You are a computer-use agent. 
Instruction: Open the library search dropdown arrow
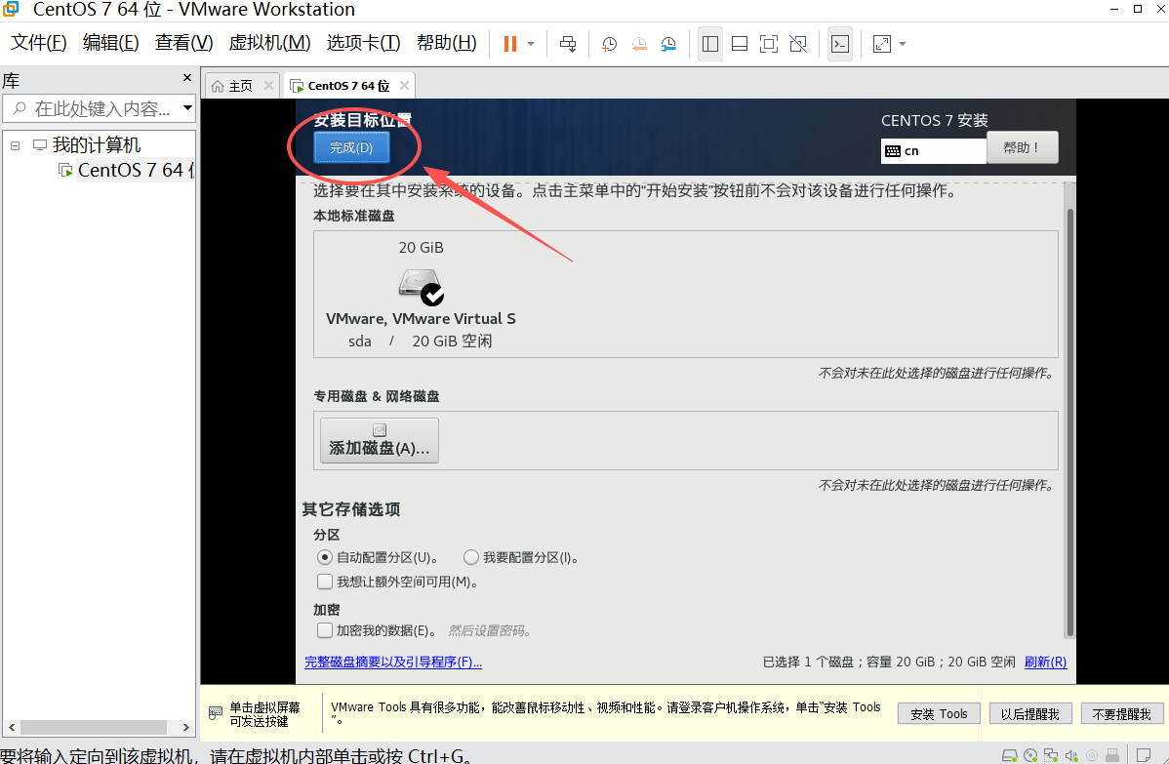[x=188, y=108]
